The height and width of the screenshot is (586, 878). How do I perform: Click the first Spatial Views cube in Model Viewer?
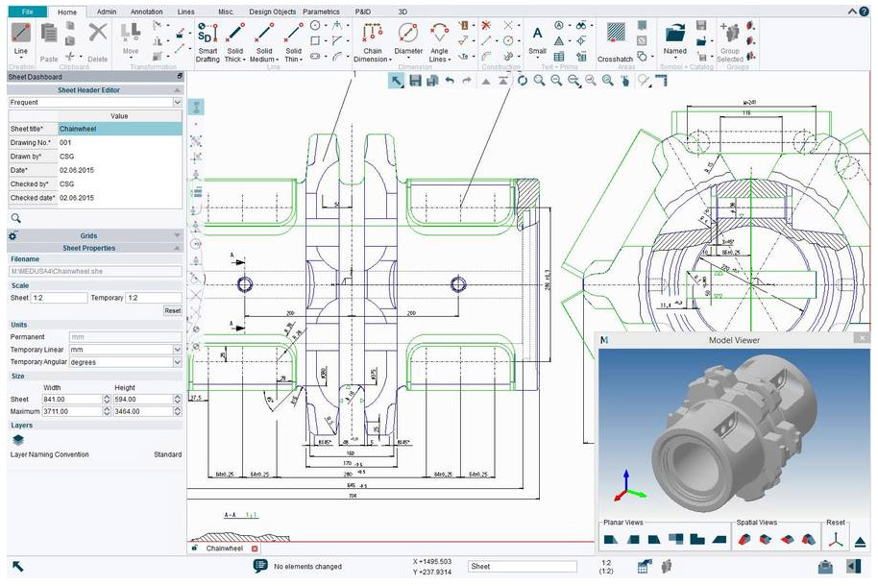click(744, 540)
